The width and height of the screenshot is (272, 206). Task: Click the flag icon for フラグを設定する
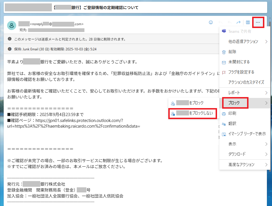click(224, 72)
